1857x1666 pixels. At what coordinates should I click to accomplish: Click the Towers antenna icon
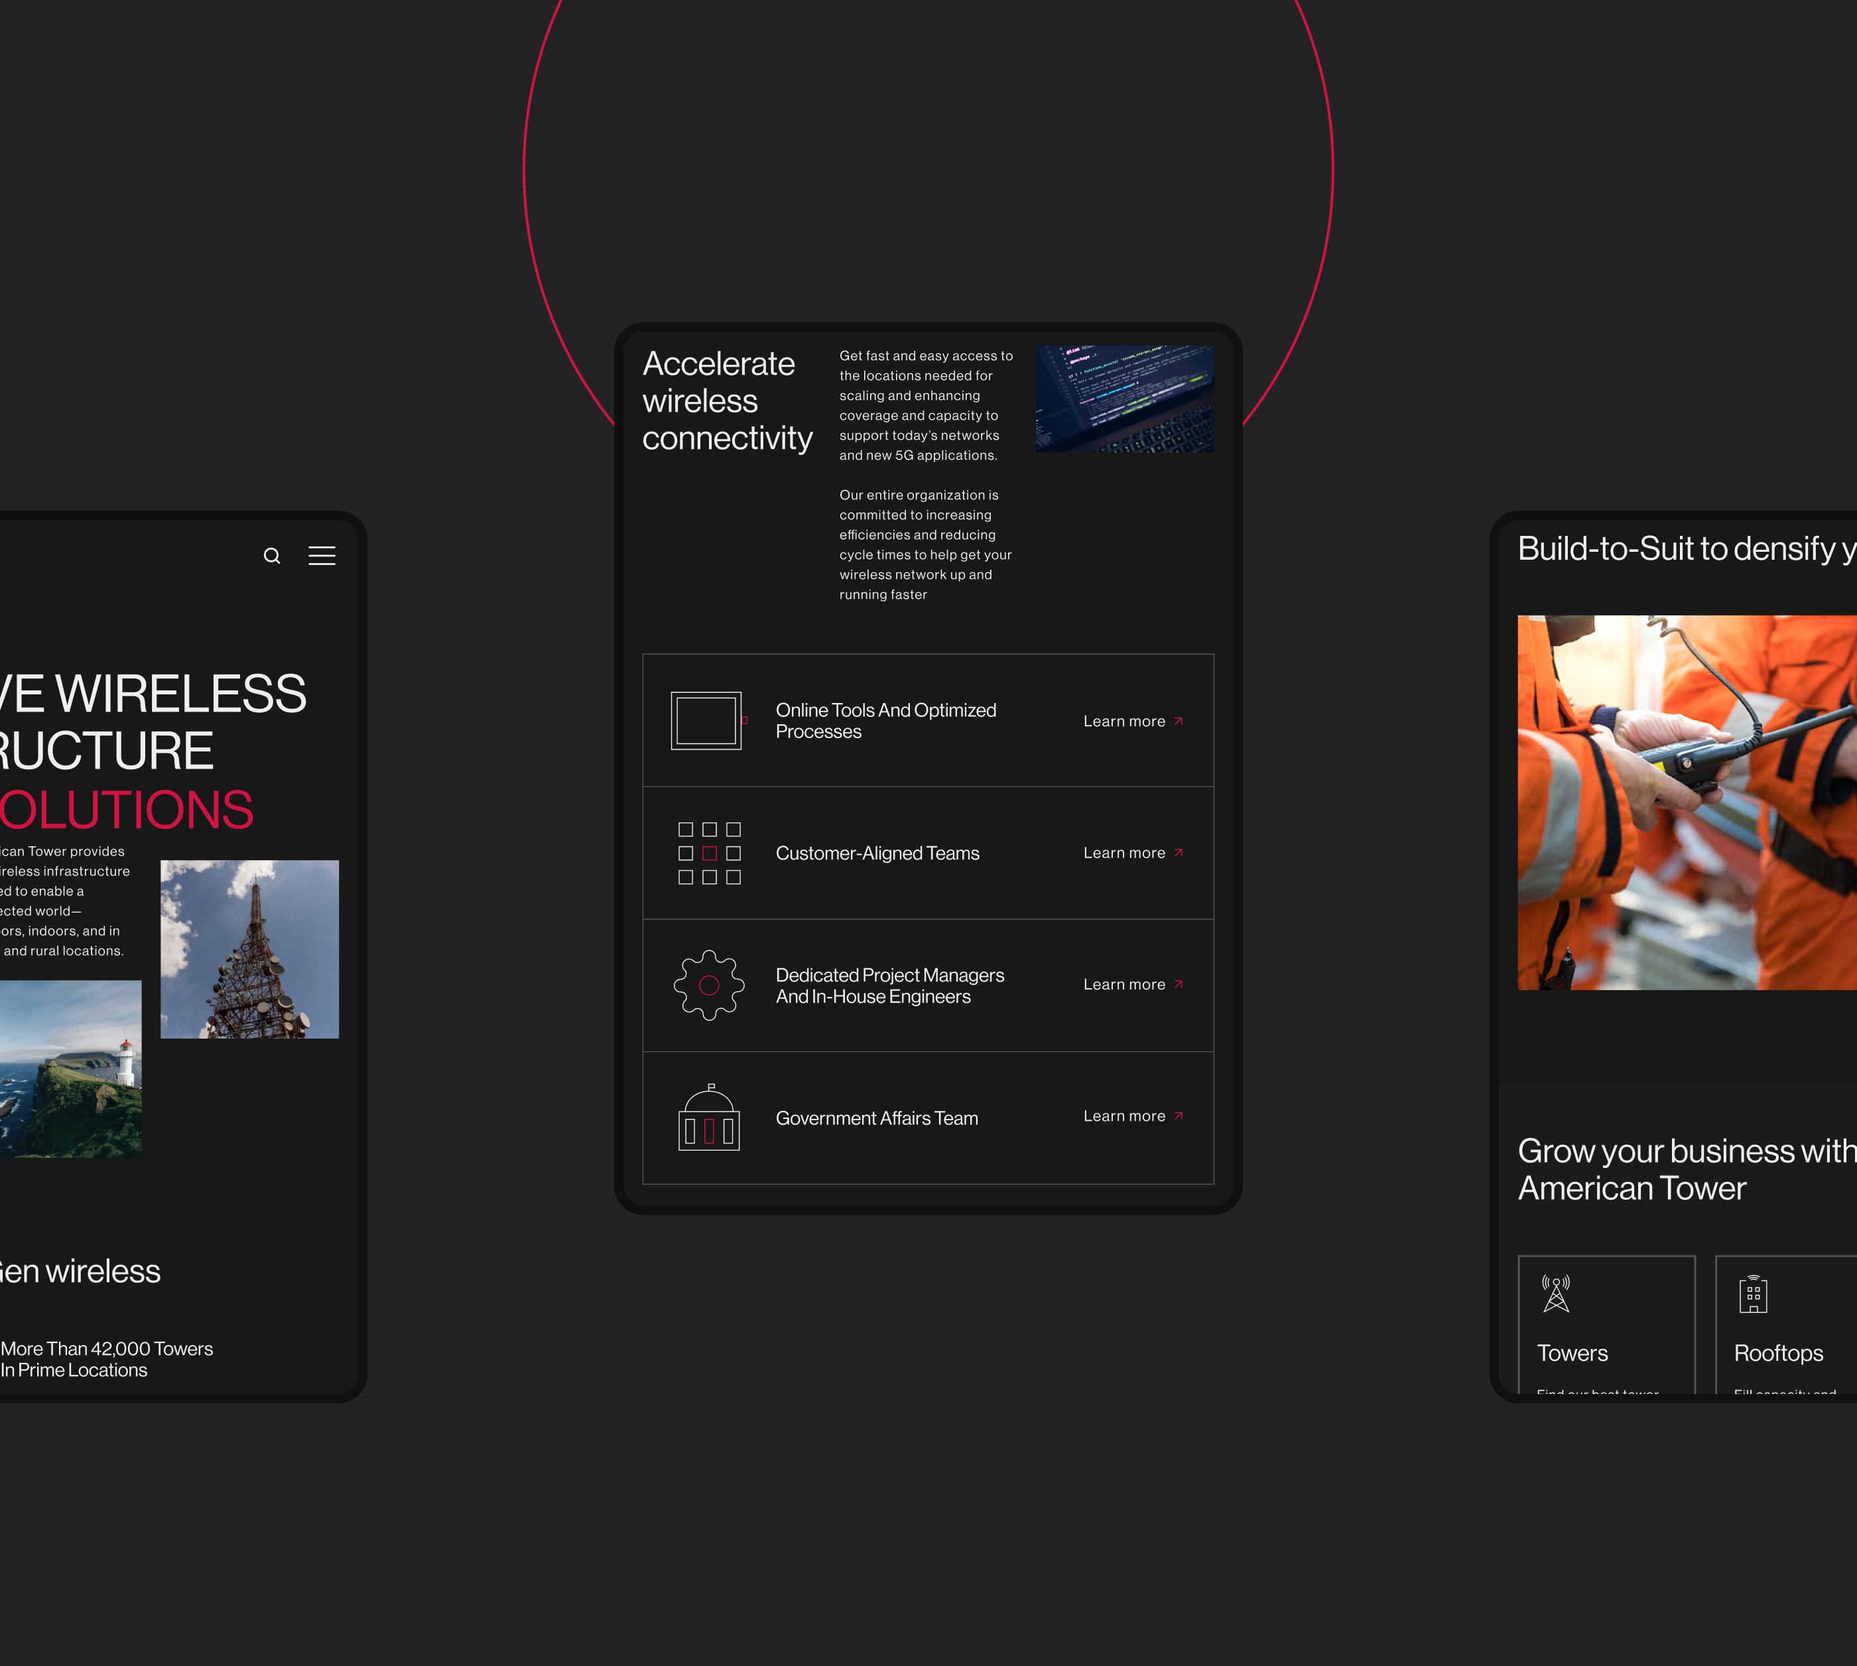[1556, 1295]
